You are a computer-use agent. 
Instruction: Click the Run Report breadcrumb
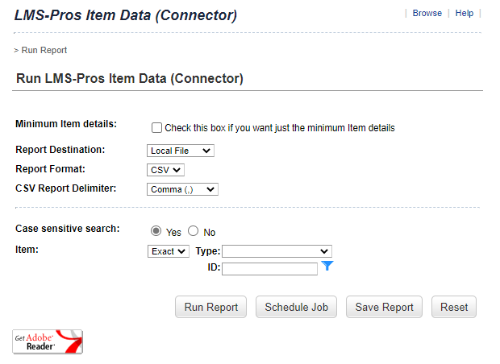[x=44, y=50]
